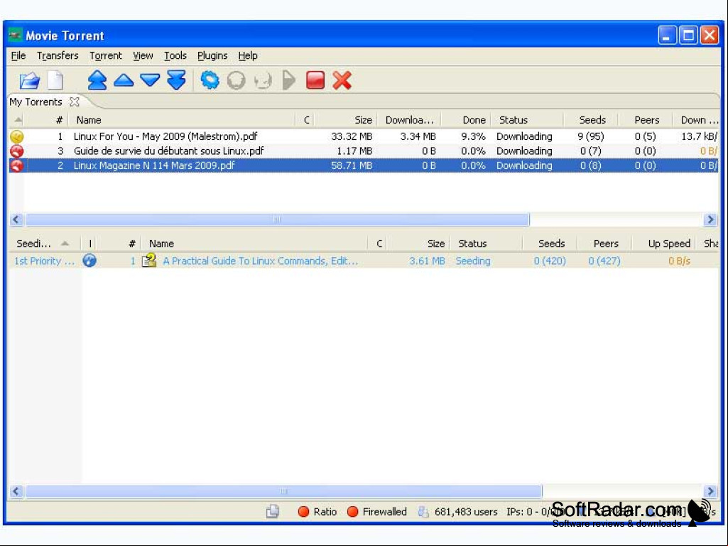728x546 pixels.
Task: Open the Plugins menu
Action: click(x=212, y=55)
